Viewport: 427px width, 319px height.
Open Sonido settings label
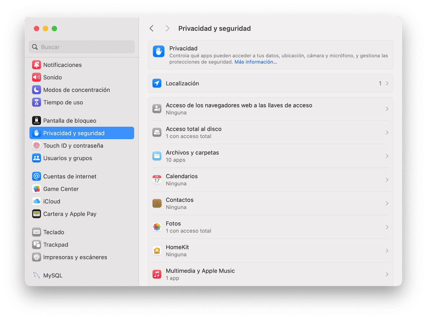coord(52,77)
